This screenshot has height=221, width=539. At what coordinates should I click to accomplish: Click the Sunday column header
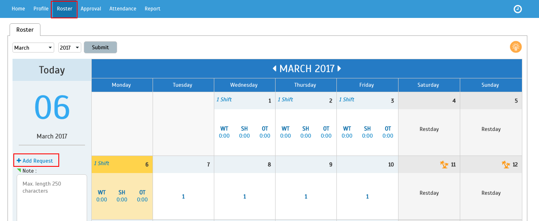490,85
